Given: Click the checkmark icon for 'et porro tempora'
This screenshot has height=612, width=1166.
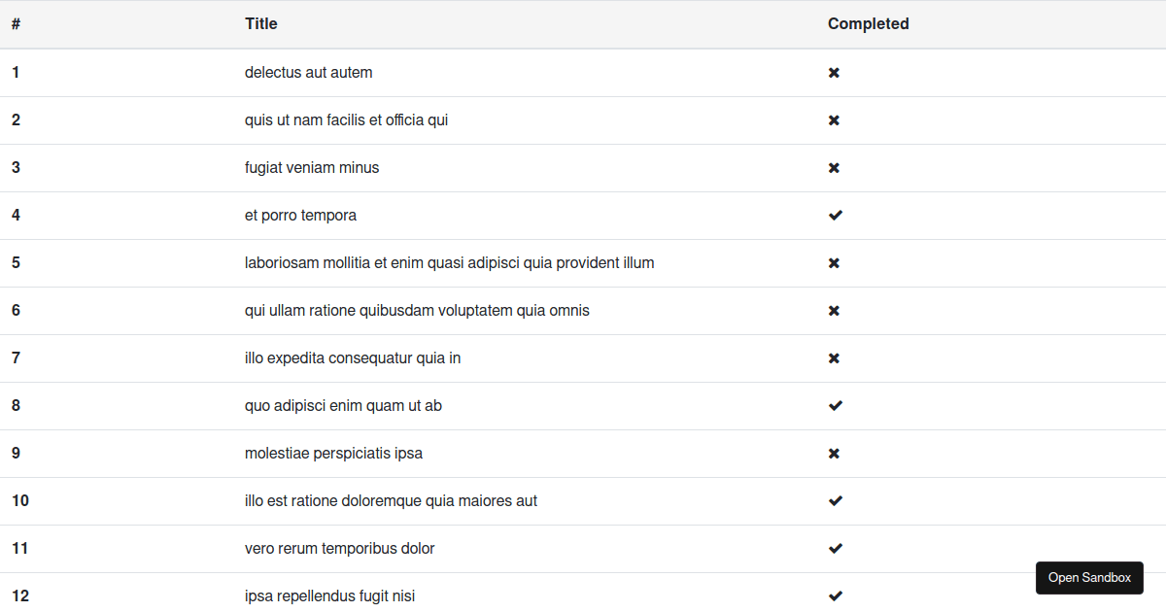Looking at the screenshot, I should [835, 215].
